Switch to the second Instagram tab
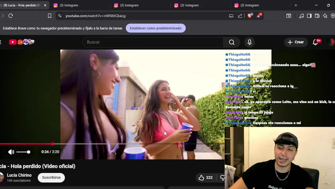The height and width of the screenshot is (189, 335). point(129,5)
